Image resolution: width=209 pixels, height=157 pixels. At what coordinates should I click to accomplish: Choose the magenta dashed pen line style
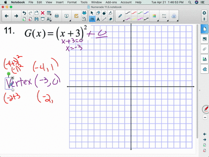point(140,19)
